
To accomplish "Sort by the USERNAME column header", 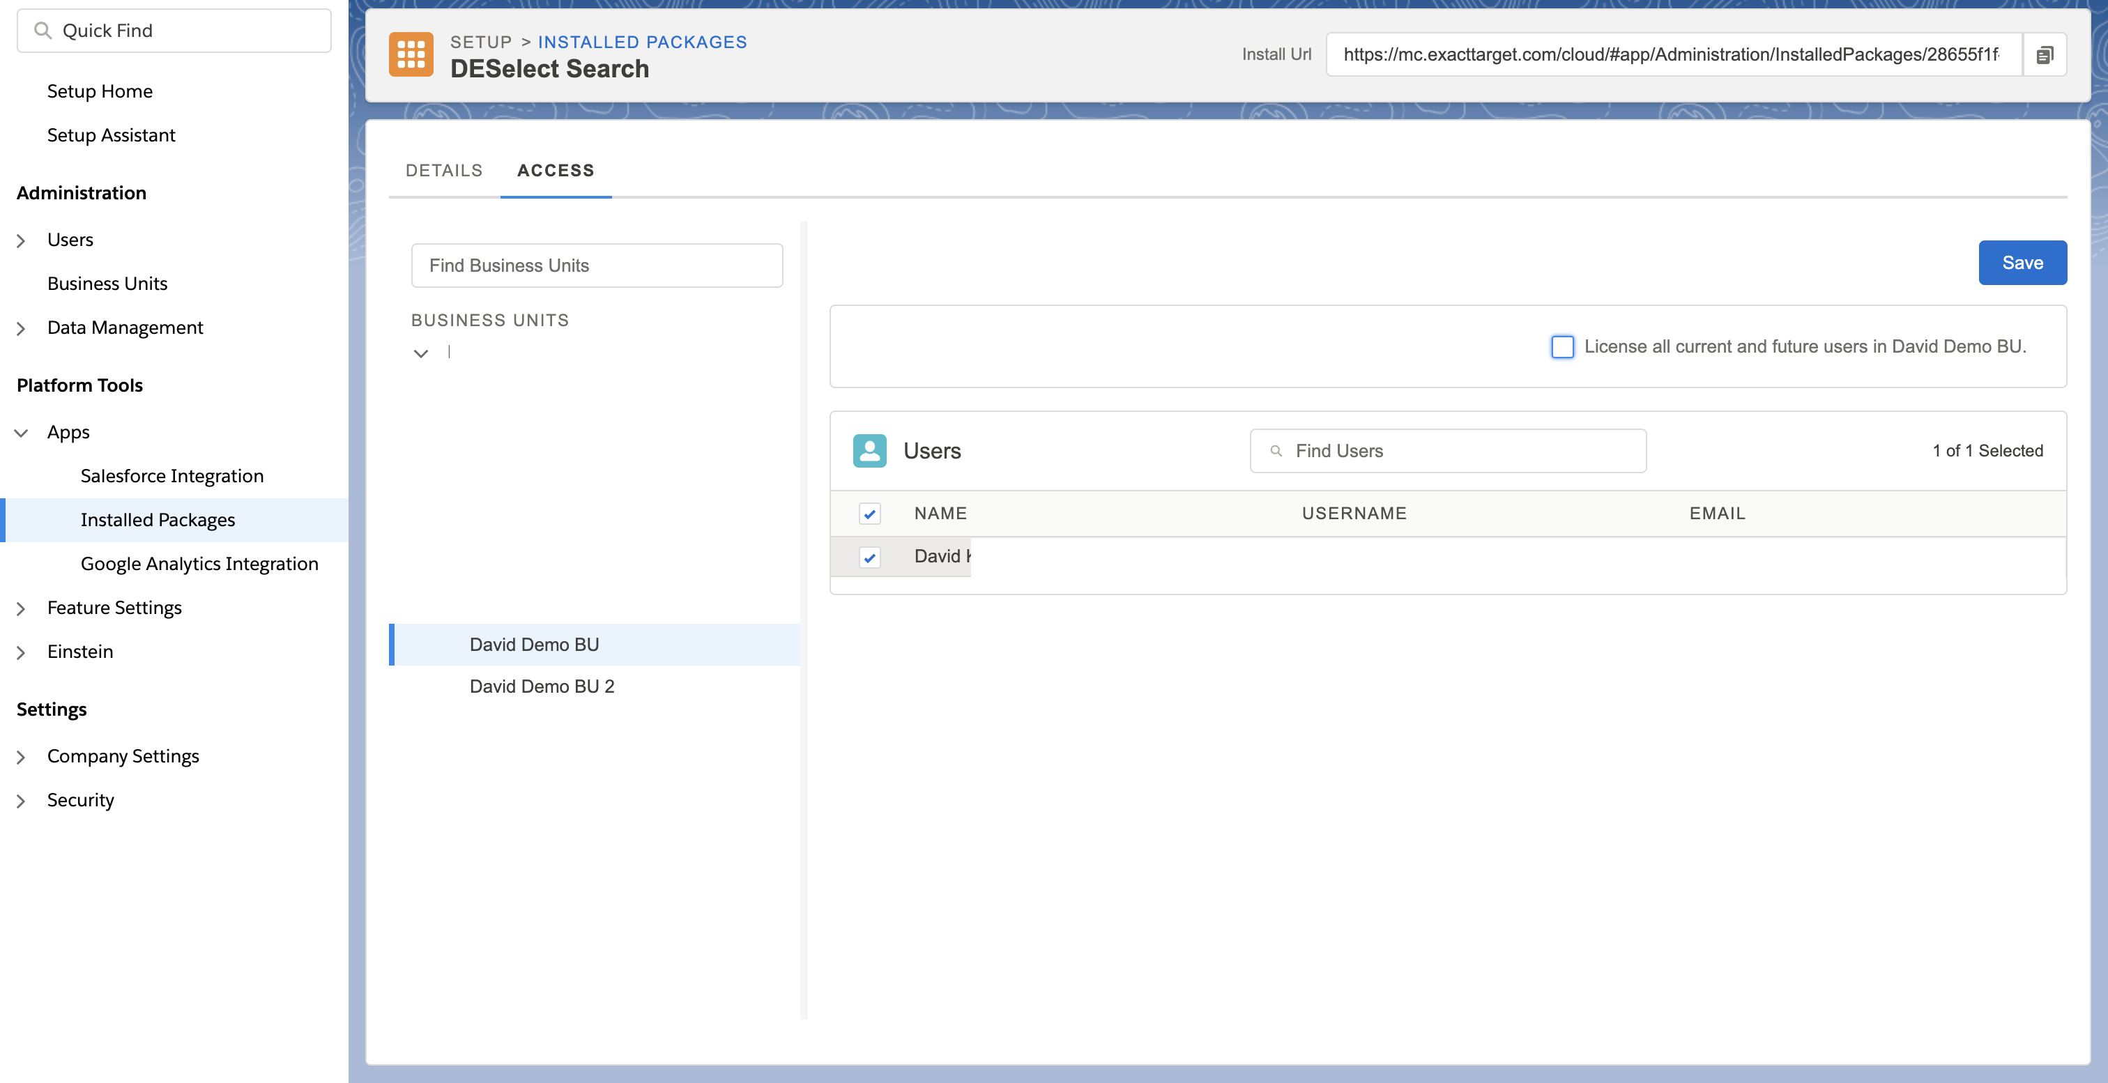I will coord(1354,513).
